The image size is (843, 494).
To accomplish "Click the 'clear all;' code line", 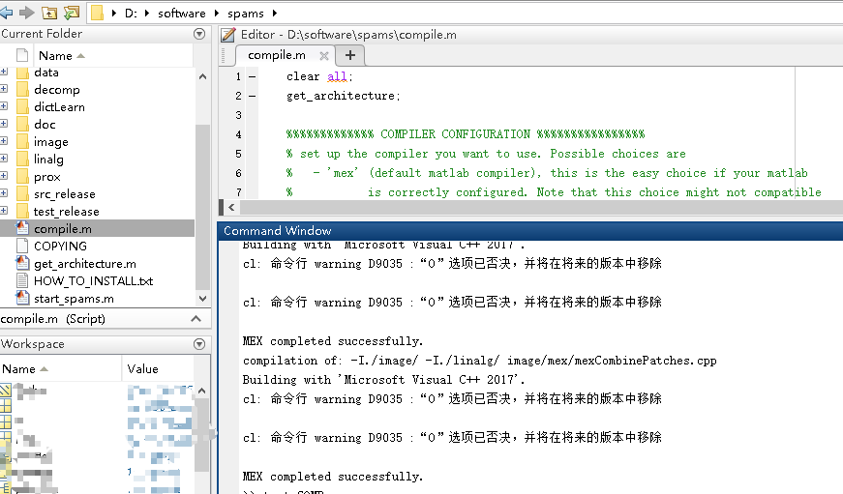I will (319, 76).
